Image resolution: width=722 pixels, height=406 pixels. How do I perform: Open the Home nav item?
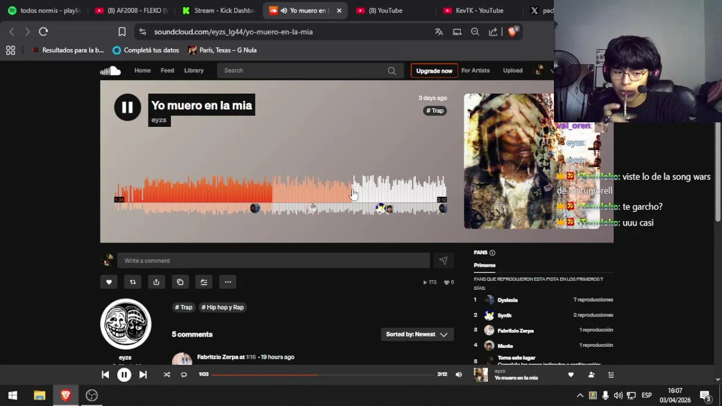pos(142,70)
